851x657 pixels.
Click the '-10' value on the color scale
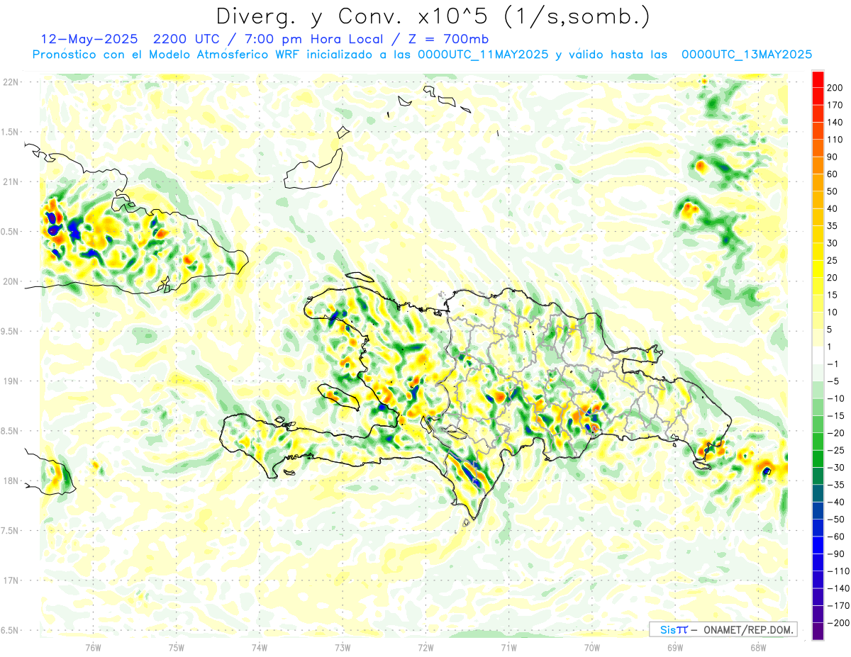pos(835,399)
